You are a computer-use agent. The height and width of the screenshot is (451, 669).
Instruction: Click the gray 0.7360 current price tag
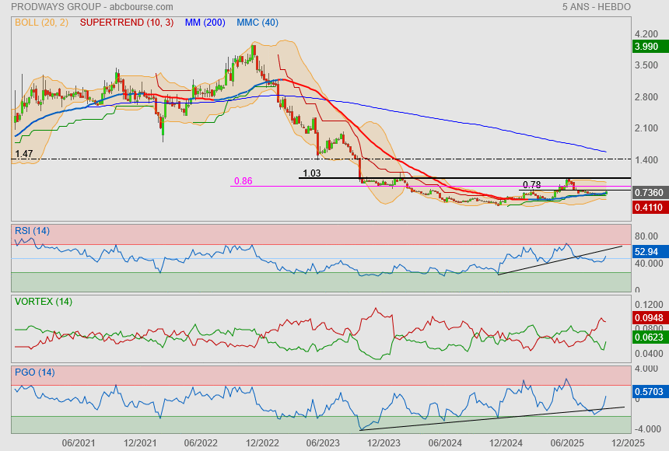(x=647, y=192)
